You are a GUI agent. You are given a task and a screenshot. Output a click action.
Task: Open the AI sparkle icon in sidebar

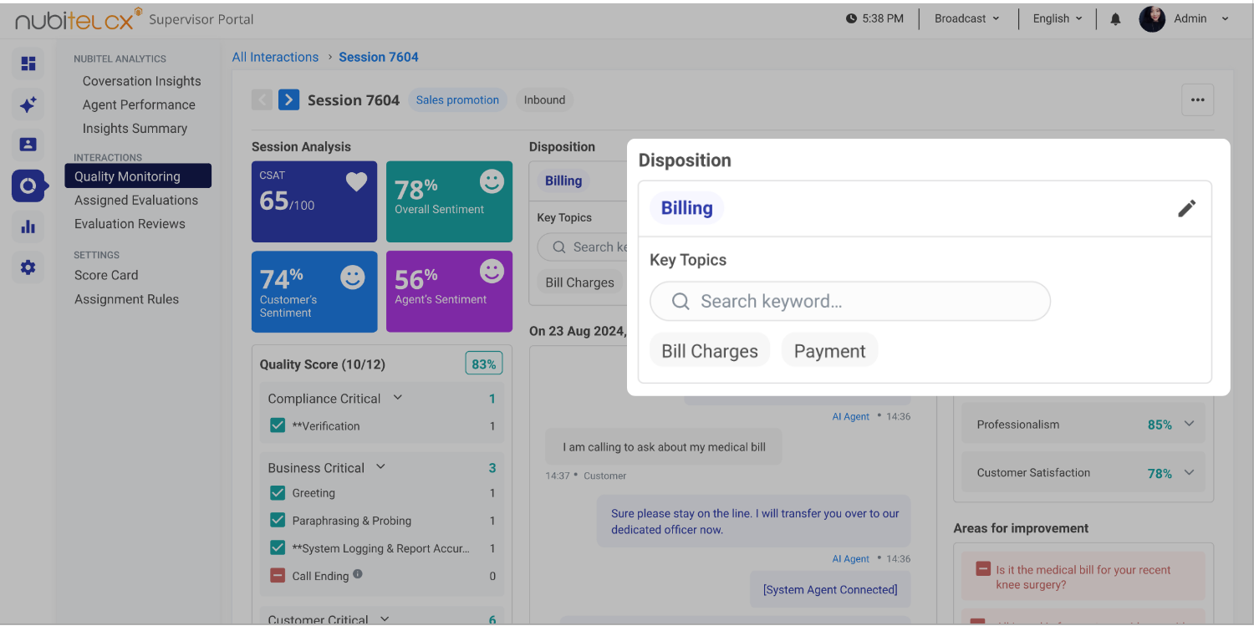[x=28, y=104]
